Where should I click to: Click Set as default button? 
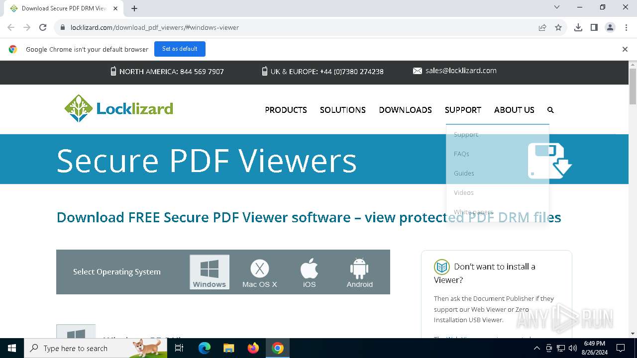[180, 49]
